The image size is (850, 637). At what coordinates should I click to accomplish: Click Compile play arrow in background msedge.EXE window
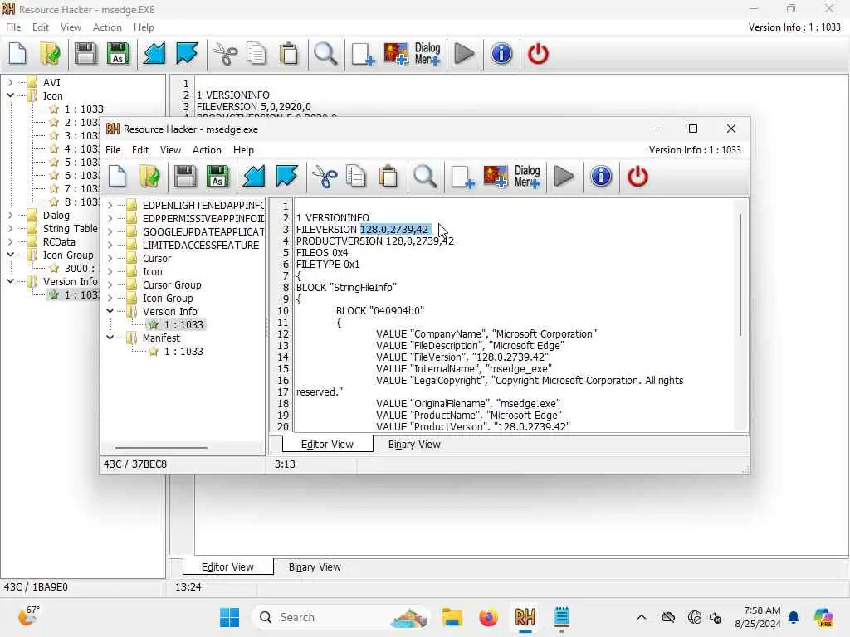click(464, 54)
